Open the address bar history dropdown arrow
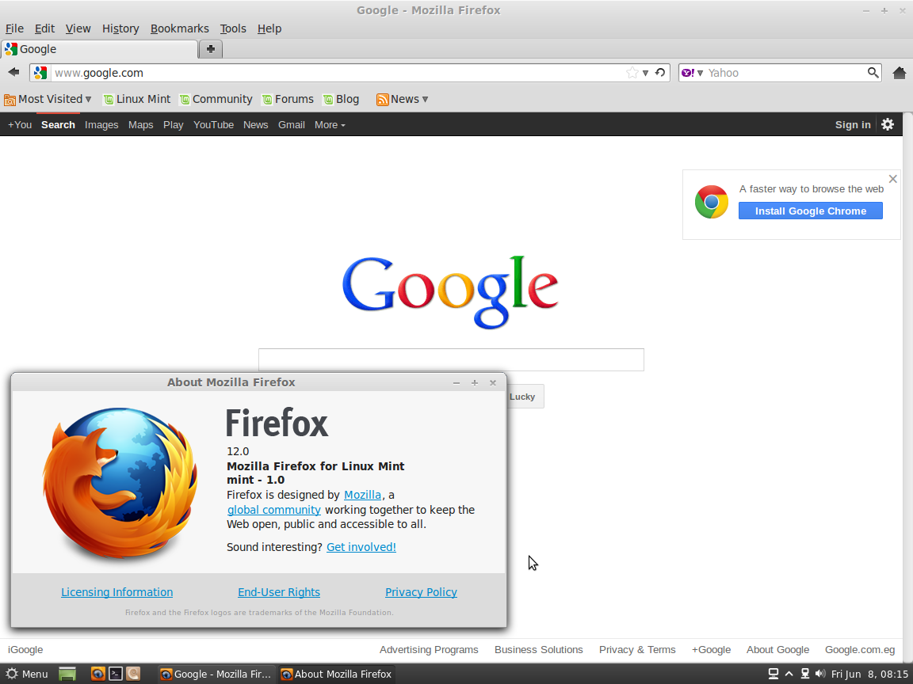Screen dimensions: 913x684 645,74
